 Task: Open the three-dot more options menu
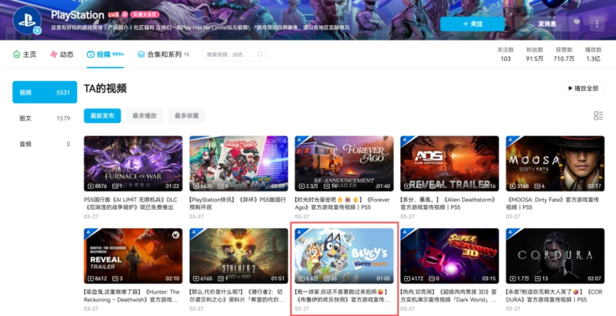(597, 24)
